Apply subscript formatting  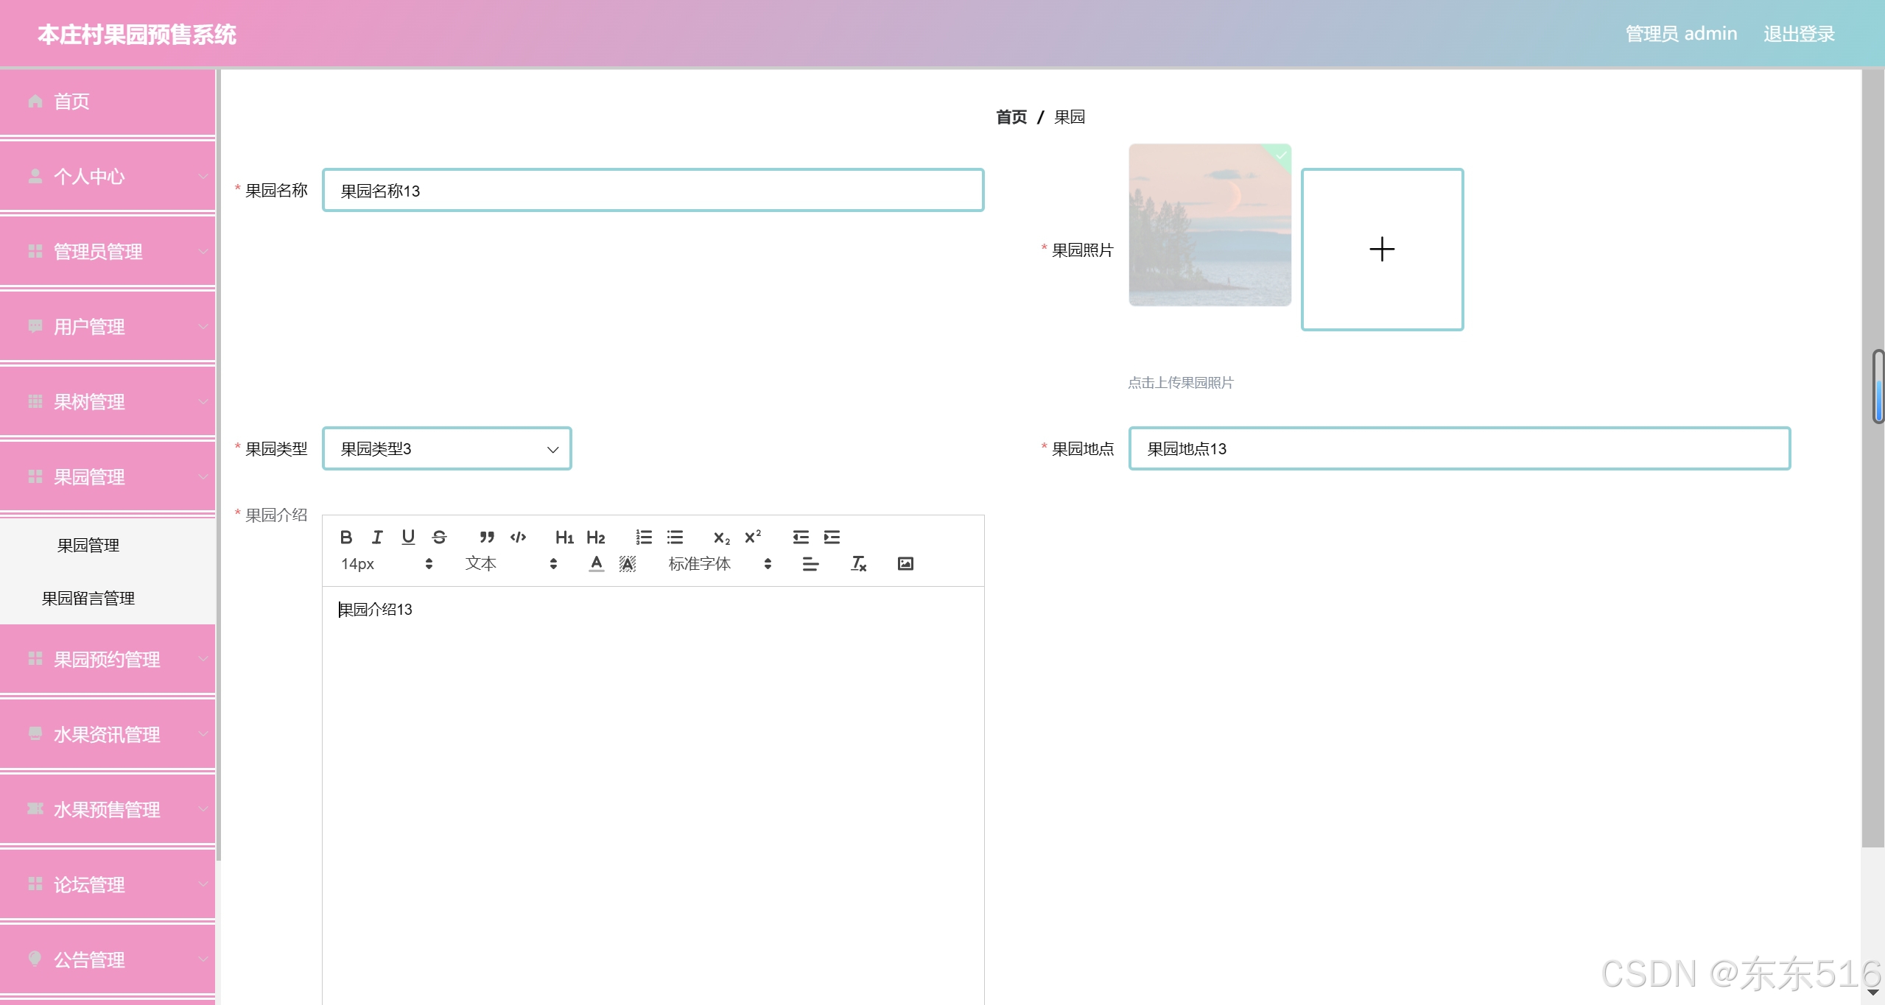coord(721,537)
